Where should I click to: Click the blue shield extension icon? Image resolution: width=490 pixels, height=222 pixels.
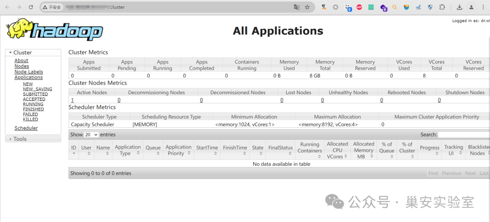pos(430,7)
